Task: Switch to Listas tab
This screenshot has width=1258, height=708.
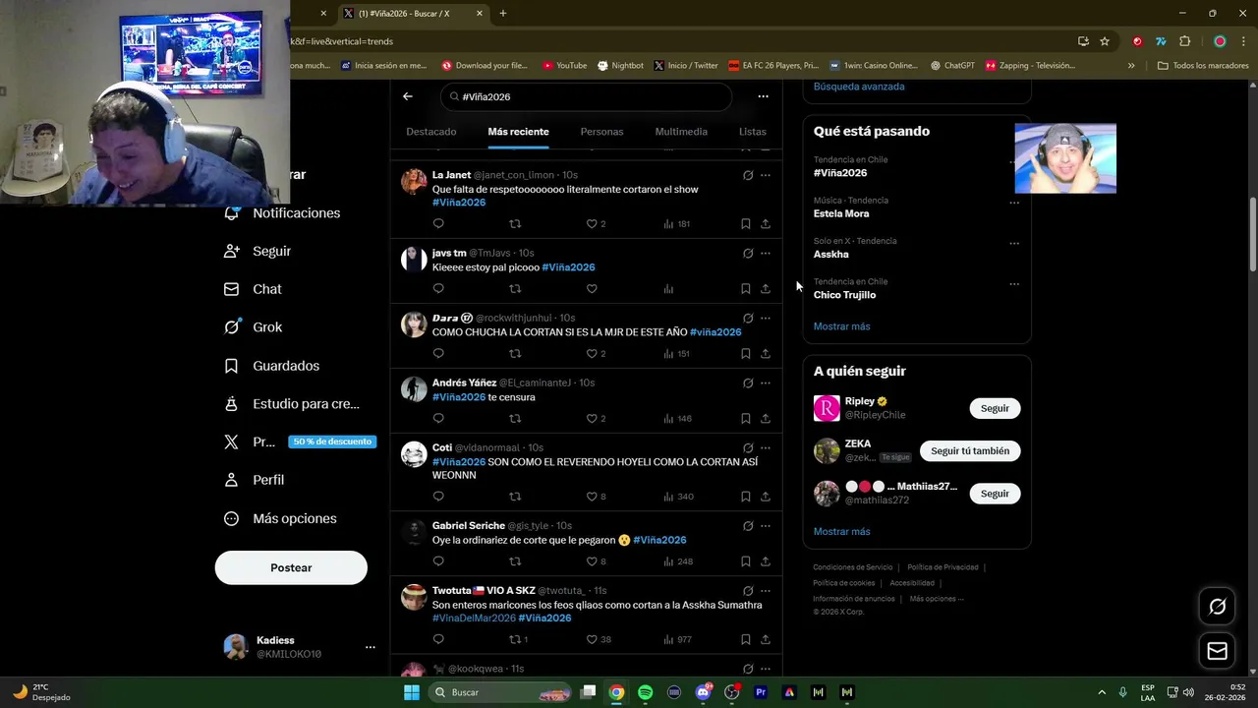Action: [x=753, y=132]
